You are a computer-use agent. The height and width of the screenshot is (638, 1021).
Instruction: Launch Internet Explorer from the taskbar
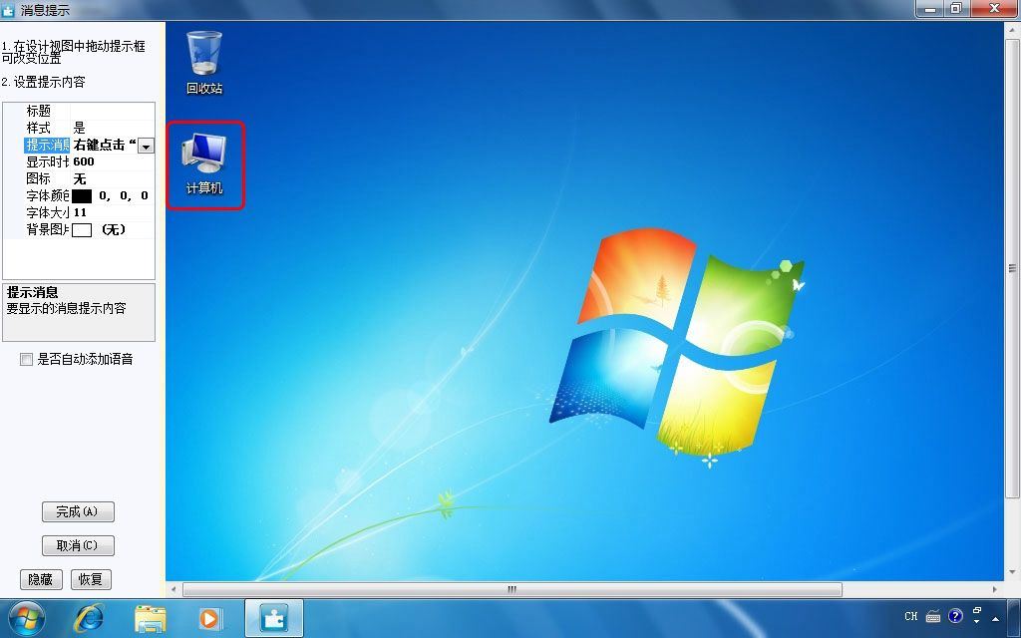pos(89,618)
